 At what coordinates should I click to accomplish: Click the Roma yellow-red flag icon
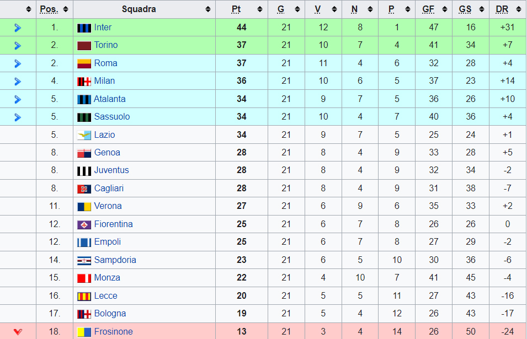coord(84,63)
